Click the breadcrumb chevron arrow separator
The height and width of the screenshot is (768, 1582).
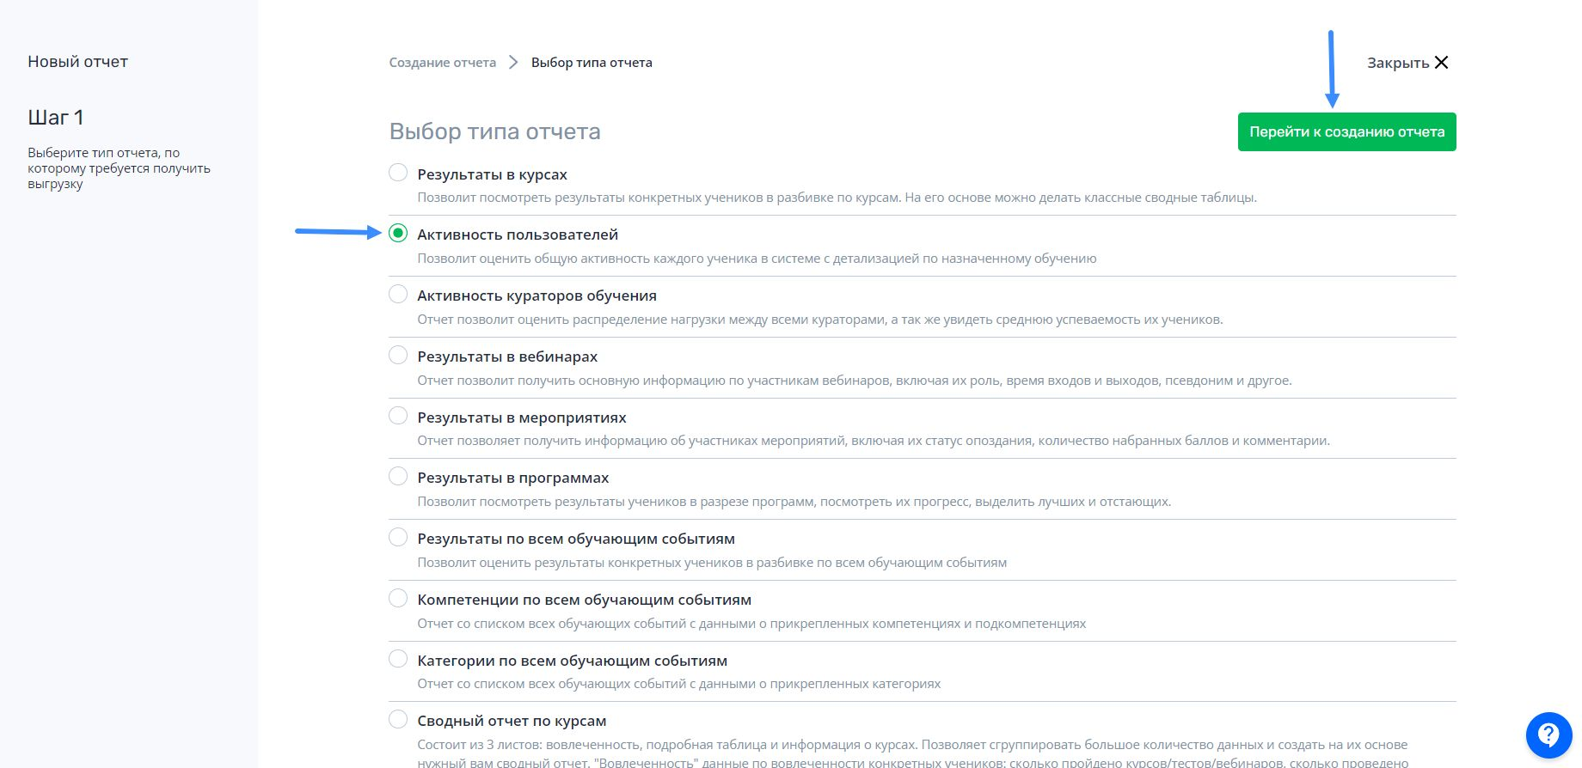[513, 62]
